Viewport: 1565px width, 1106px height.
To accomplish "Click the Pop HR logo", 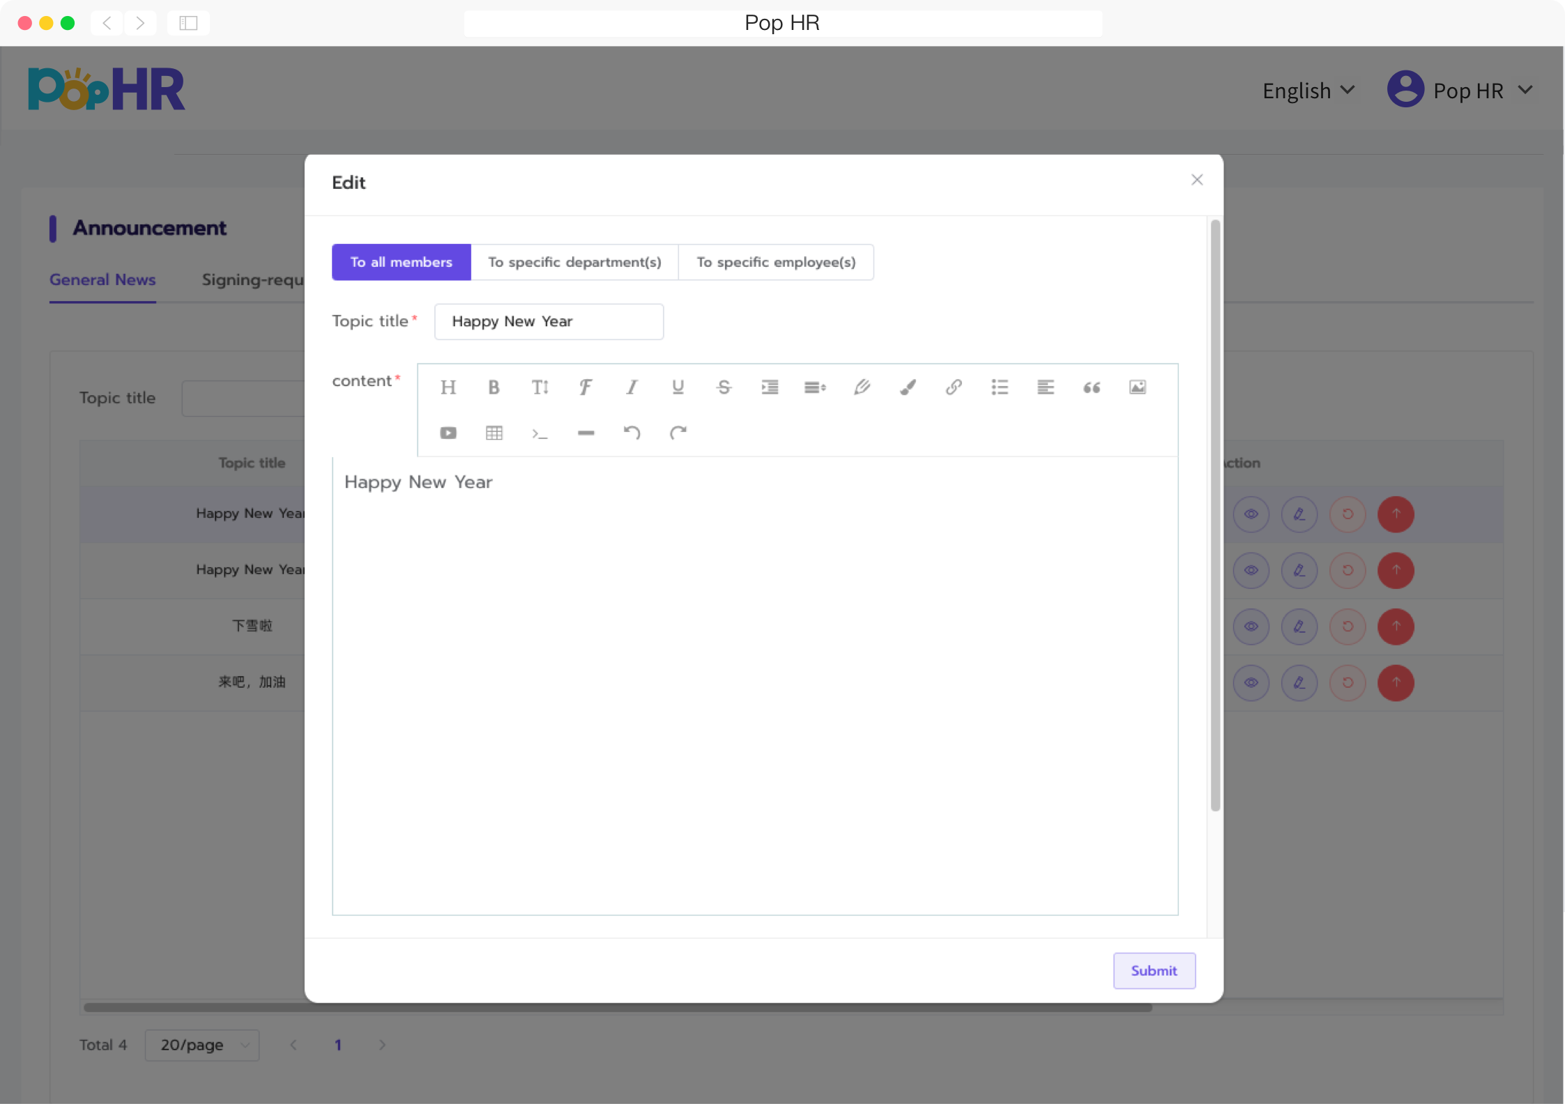I will pos(106,89).
